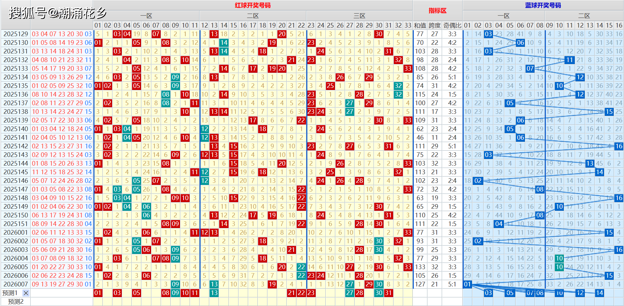Click 三区 header under red balls

[x=359, y=16]
